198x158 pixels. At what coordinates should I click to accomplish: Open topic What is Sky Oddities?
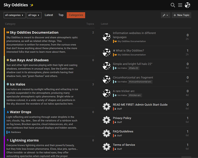pos(130,51)
